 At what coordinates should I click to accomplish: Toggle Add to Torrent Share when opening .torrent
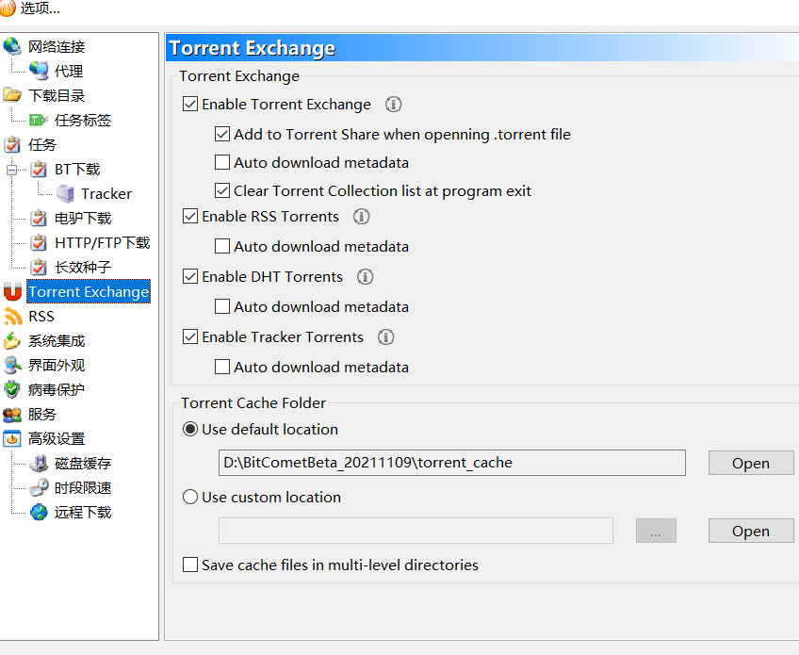click(222, 135)
